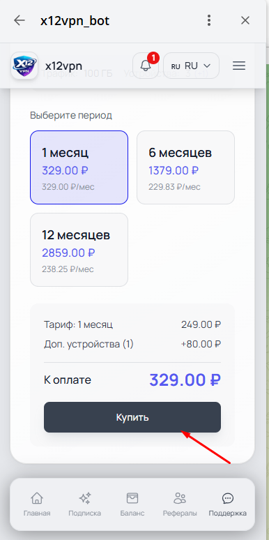This screenshot has height=540, width=269.
Task: Go back with the left arrow icon
Action: pyautogui.click(x=20, y=21)
